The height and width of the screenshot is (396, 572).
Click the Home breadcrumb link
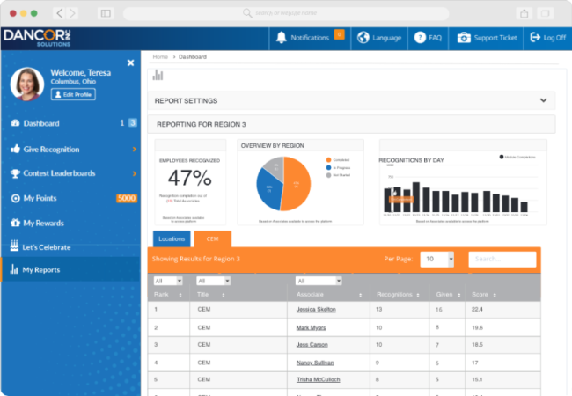(160, 57)
